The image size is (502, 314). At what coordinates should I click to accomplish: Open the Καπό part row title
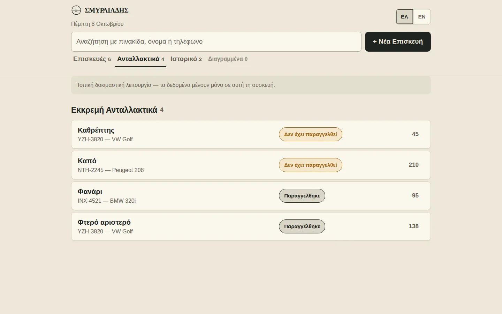coord(87,161)
